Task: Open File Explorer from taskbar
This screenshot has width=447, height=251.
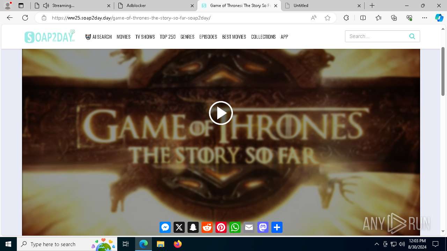Action: 160,244
